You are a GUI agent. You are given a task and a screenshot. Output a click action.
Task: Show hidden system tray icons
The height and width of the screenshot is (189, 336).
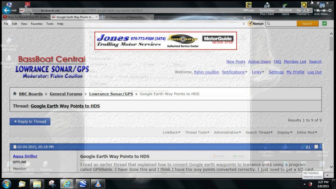coord(304,184)
